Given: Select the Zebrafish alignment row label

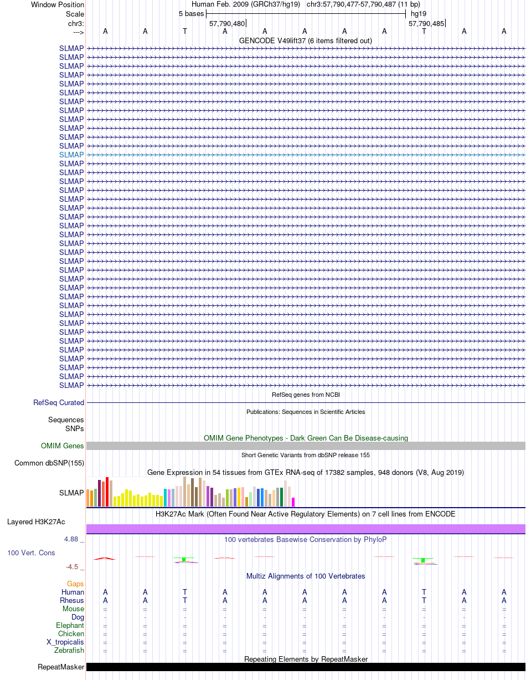Looking at the screenshot, I should 70,650.
